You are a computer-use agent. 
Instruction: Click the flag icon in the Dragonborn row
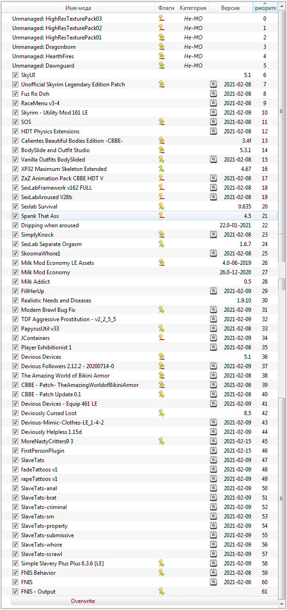[162, 47]
